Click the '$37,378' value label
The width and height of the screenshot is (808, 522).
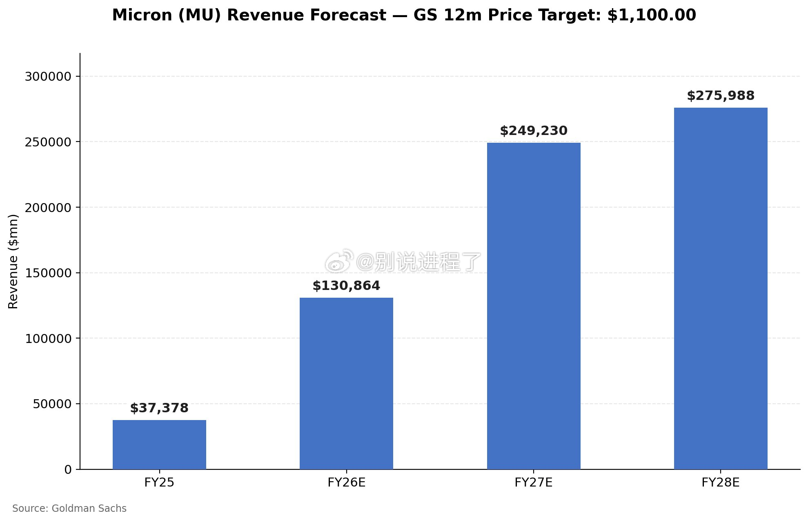[x=159, y=408]
